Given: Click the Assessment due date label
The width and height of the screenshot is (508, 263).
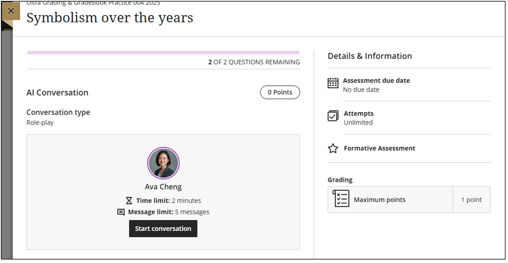Looking at the screenshot, I should click(x=376, y=80).
